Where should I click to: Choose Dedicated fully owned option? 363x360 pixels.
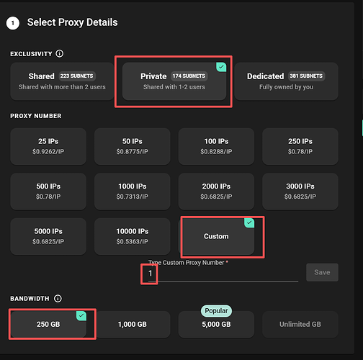286,81
